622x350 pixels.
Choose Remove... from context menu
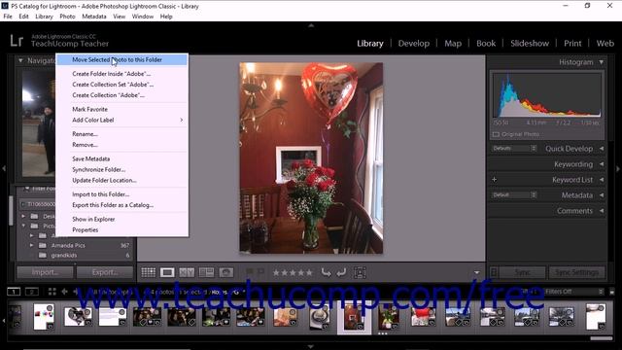(x=121, y=145)
